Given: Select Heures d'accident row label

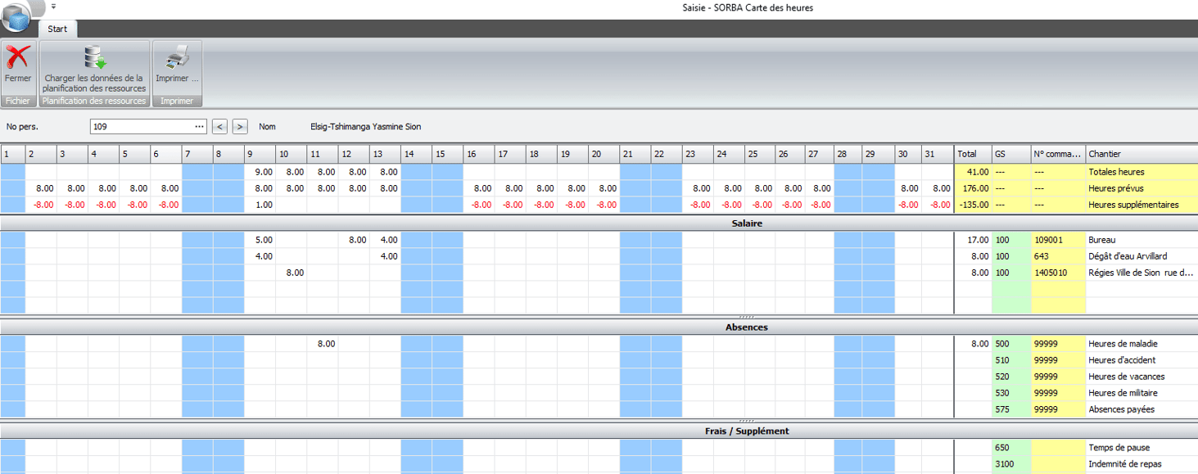Looking at the screenshot, I should click(1122, 360).
